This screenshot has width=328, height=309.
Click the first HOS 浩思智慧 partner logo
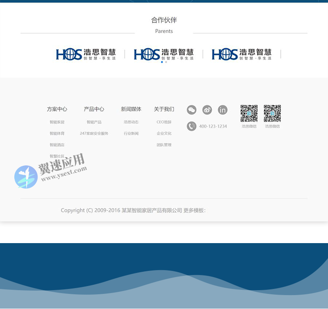click(86, 54)
